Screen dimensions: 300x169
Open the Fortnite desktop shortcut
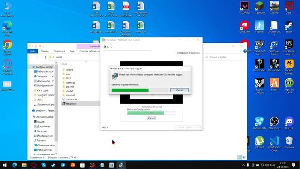[x=259, y=27]
